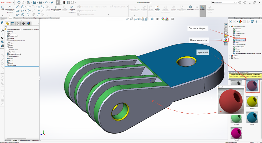
Task: Select the Сплошной цвет folder in the tree
Action: (240, 40)
